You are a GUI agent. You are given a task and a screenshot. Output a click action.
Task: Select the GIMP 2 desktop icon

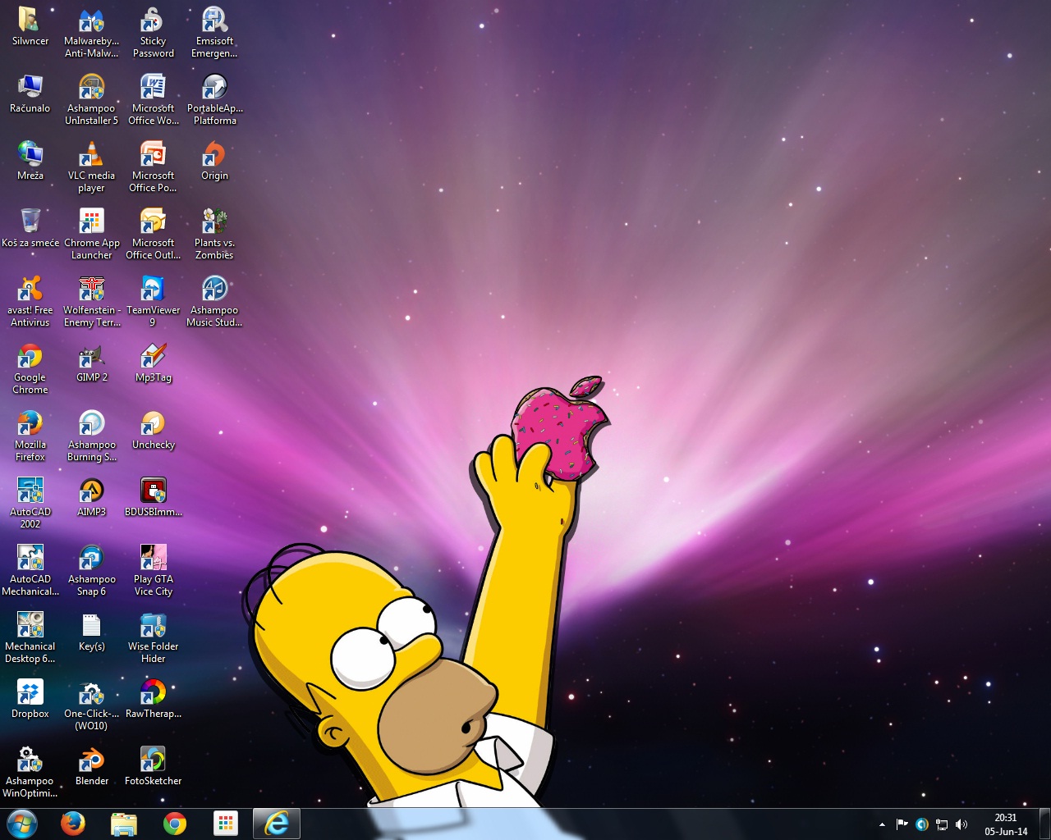(x=91, y=357)
